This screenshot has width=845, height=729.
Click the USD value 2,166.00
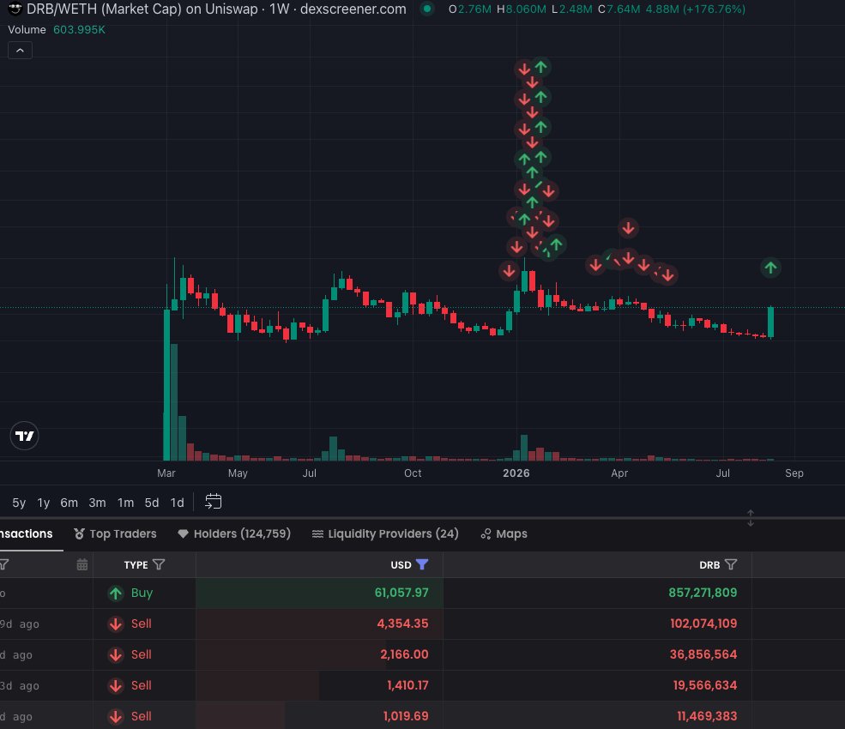404,654
